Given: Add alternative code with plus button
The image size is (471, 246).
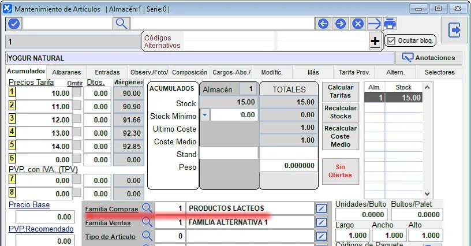Looking at the screenshot, I should click(x=375, y=41).
